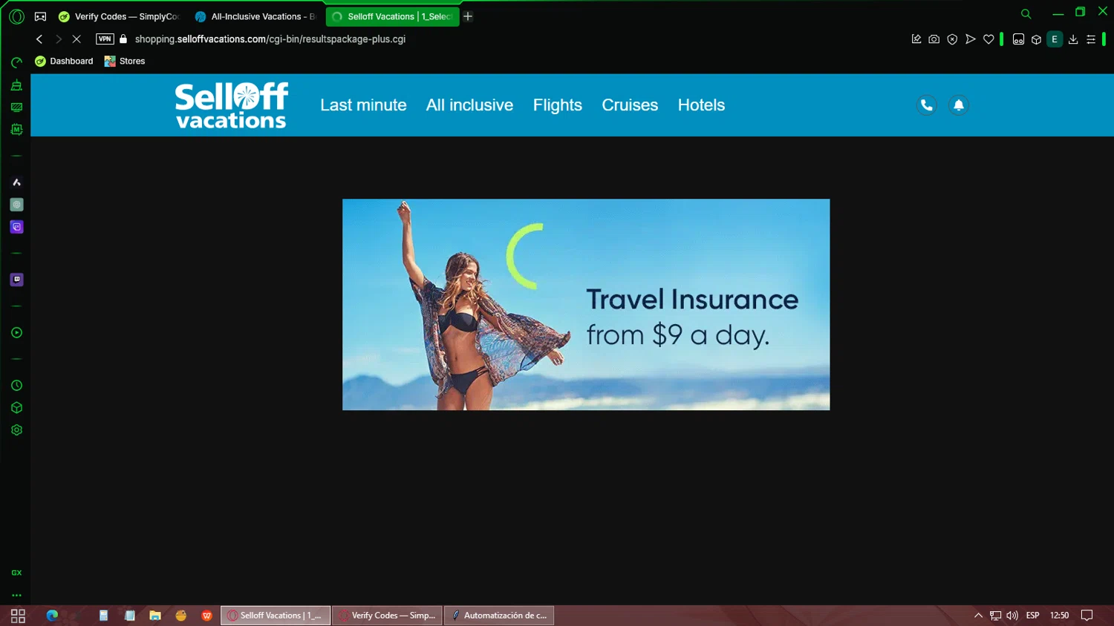Open Easy Setup sliders icon
The width and height of the screenshot is (1114, 626).
tap(1091, 39)
